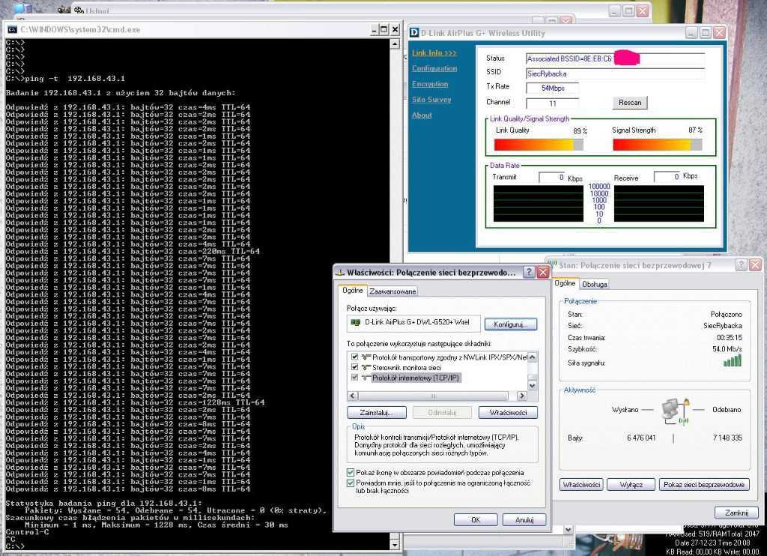Switch to Ogólne tab in Stan window
Image resolution: width=767 pixels, height=556 pixels.
pos(565,283)
